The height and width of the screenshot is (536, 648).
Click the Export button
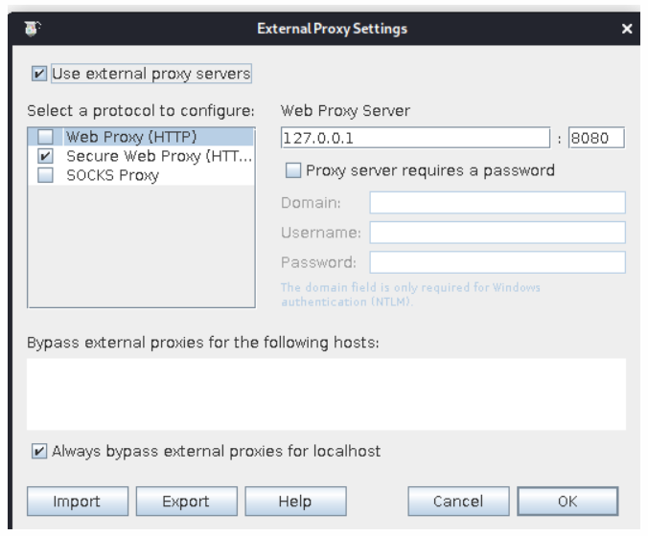pyautogui.click(x=186, y=502)
